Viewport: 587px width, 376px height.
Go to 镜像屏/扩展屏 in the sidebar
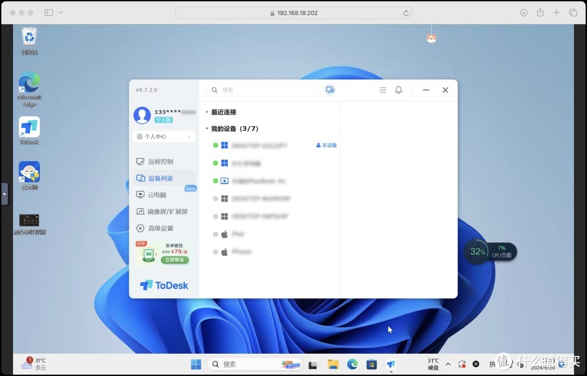pyautogui.click(x=167, y=211)
